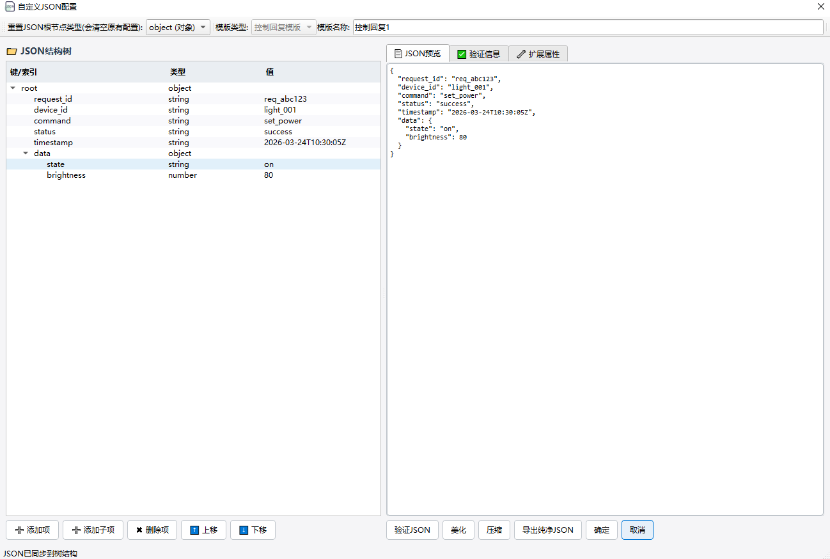Click the plus icon on 添加子项 button
830x559 pixels.
tap(77, 530)
